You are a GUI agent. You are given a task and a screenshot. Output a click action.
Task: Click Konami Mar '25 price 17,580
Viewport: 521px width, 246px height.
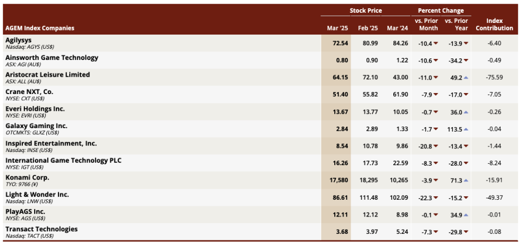[338, 180]
